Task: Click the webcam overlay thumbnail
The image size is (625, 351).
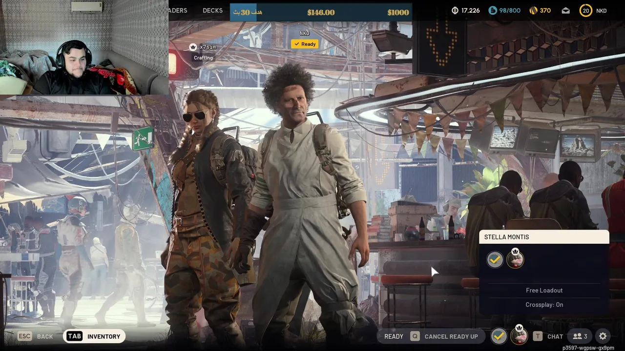Action: (84, 47)
